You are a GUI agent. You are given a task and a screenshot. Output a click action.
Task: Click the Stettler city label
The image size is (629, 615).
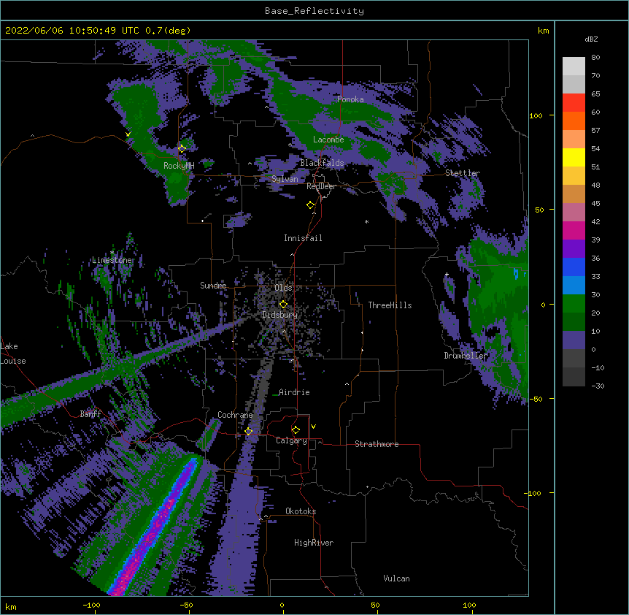pyautogui.click(x=463, y=173)
